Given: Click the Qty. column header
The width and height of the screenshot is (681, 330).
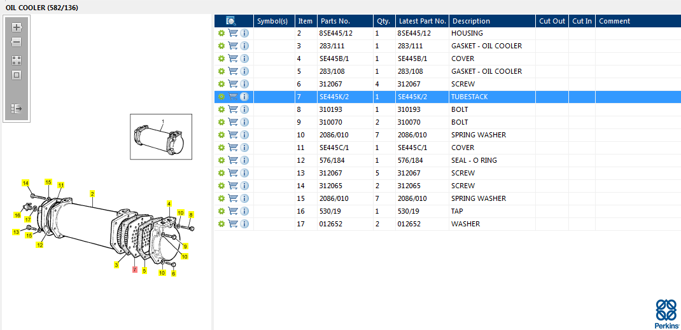Looking at the screenshot, I should coord(384,21).
